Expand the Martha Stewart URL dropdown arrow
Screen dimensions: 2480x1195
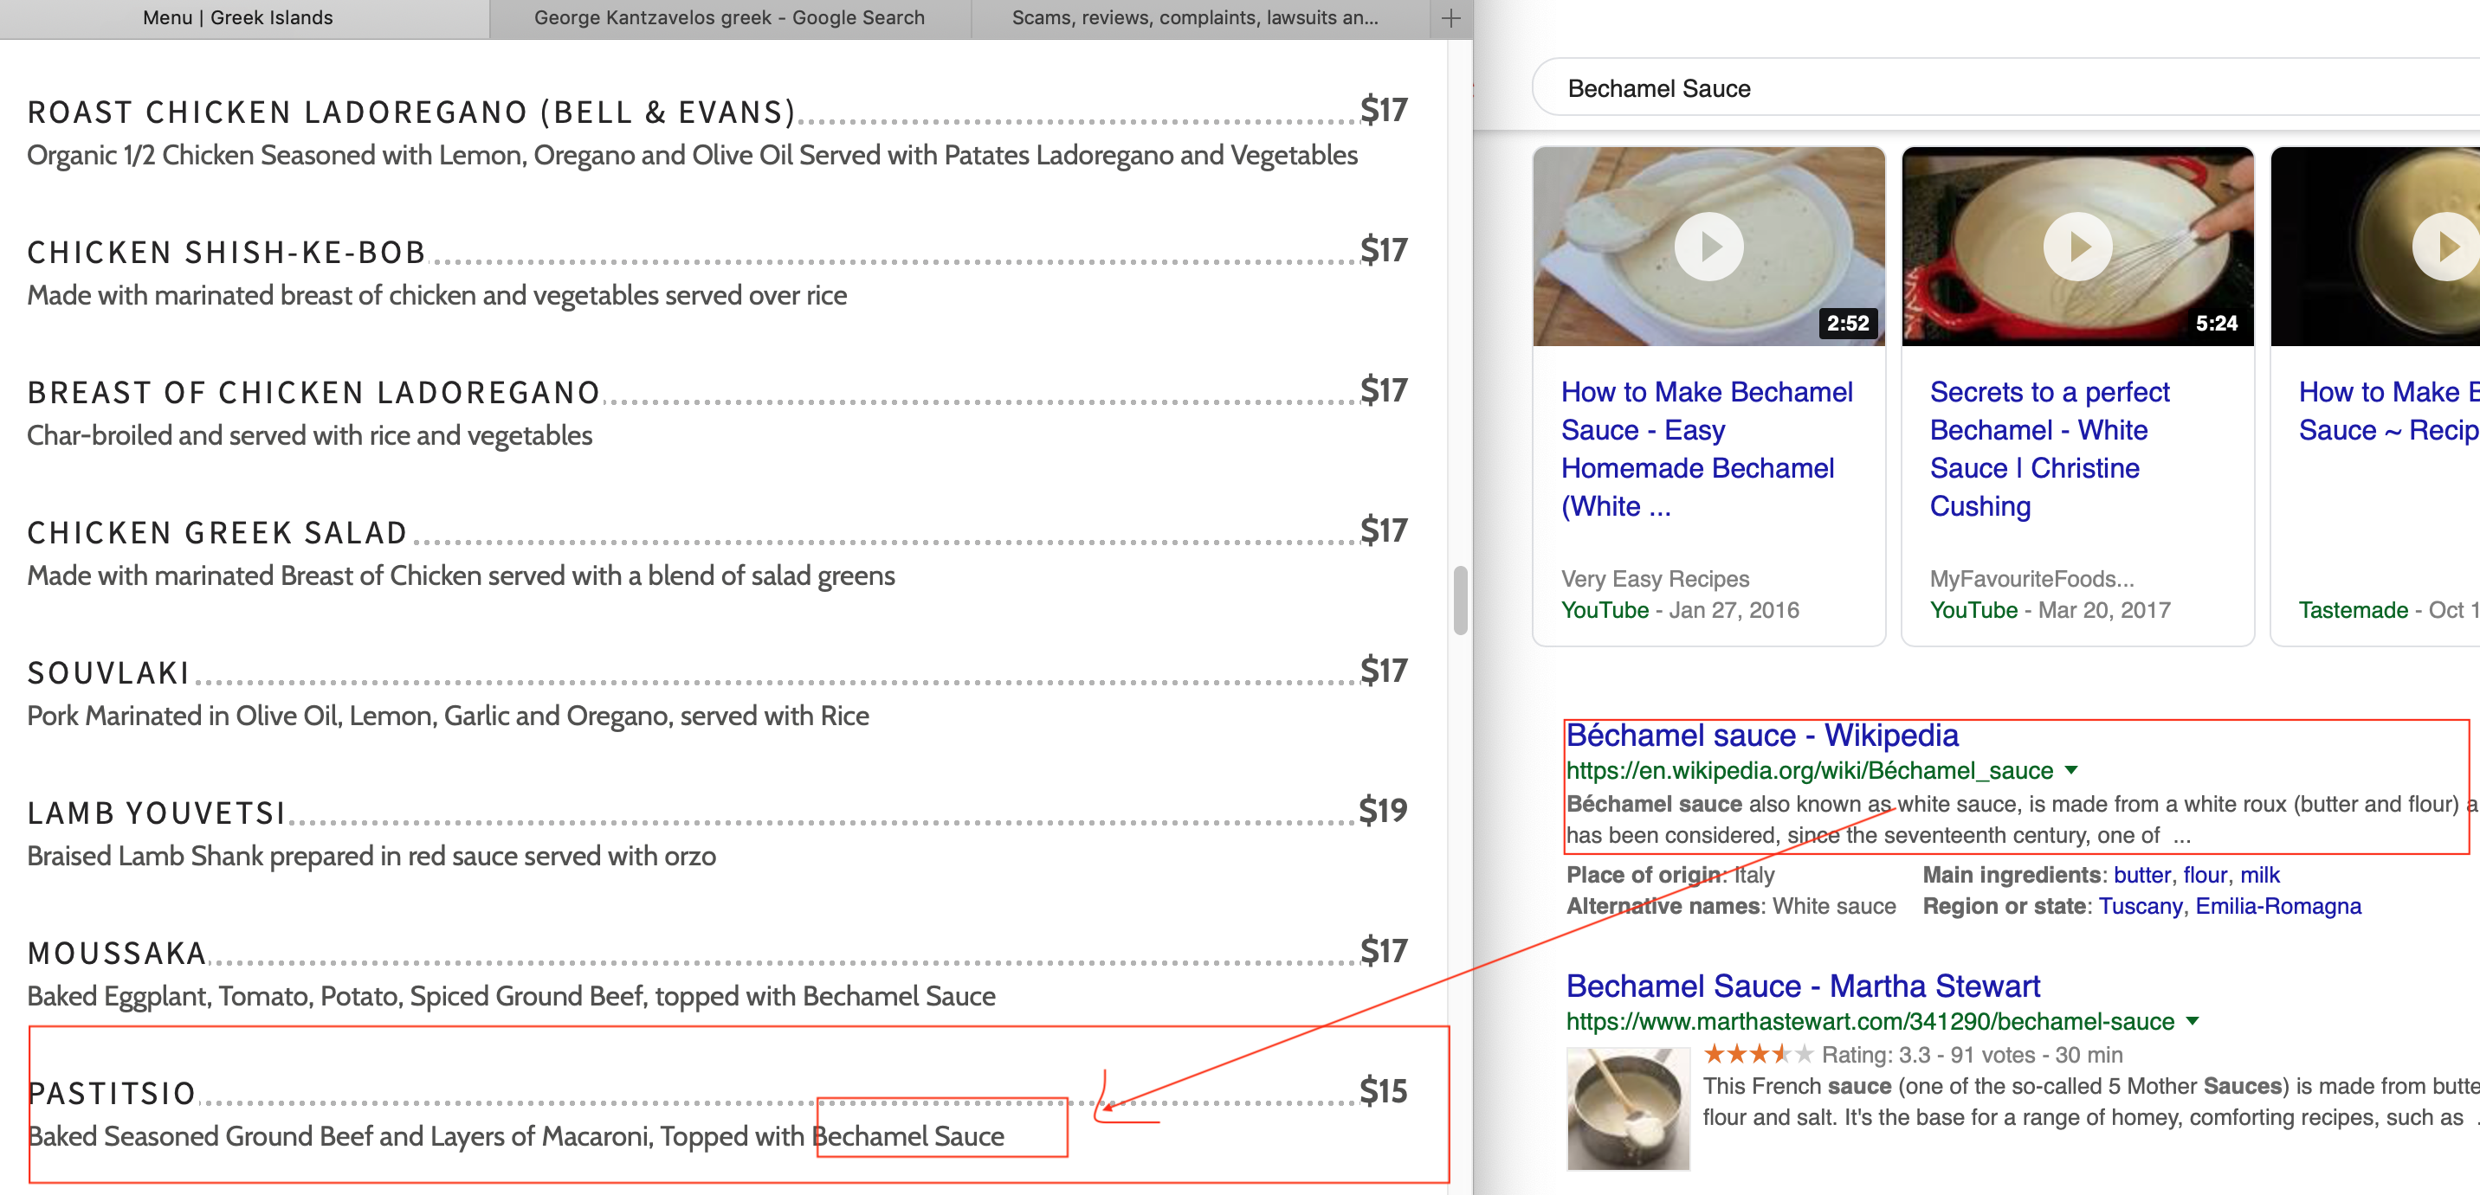tap(2193, 1021)
